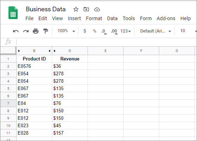
Task: Click in the formula bar input
Action: [107, 42]
